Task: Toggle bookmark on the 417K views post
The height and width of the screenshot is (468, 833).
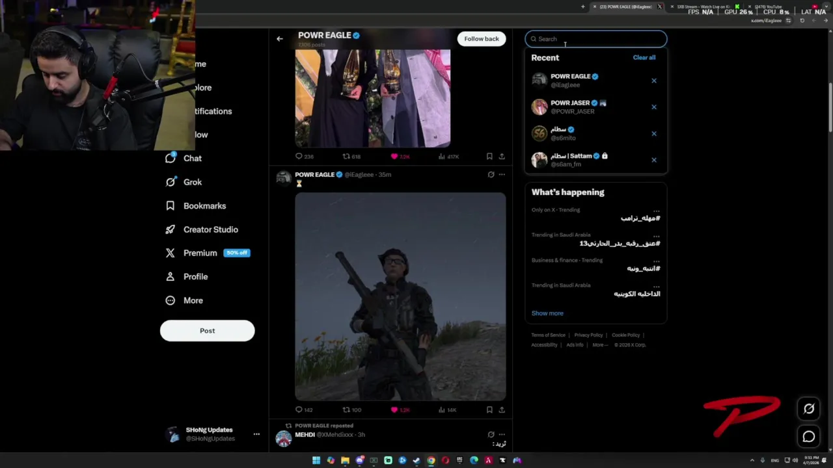Action: 489,156
